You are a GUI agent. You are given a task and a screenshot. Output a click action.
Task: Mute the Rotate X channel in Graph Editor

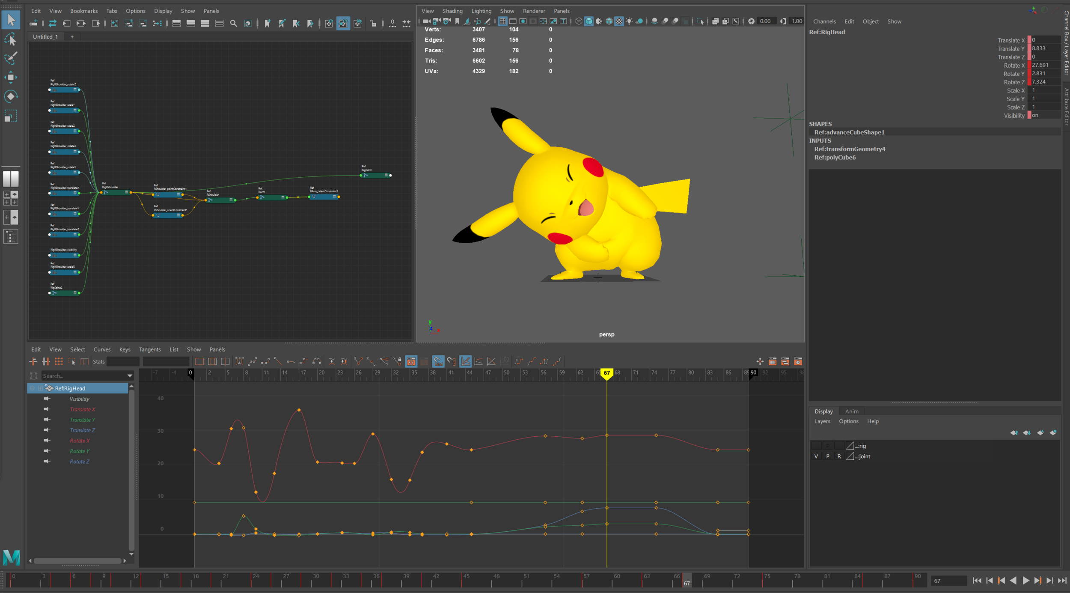[x=47, y=440]
